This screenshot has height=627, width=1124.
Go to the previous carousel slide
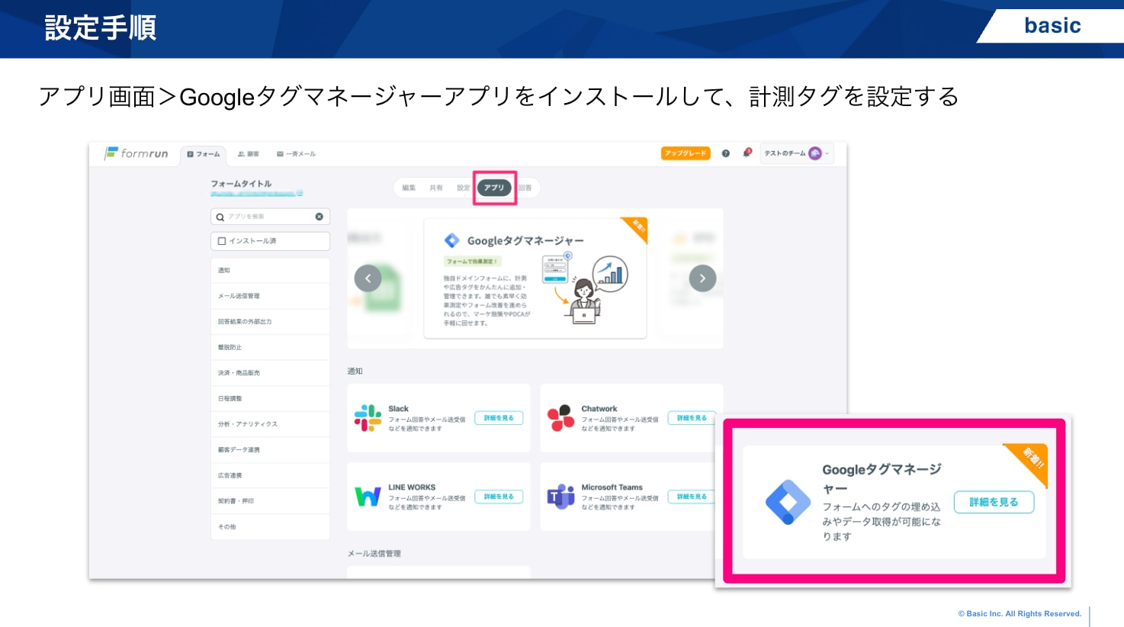coord(368,278)
